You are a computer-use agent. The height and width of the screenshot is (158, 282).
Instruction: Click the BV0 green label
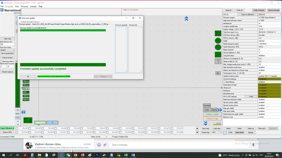26,92
